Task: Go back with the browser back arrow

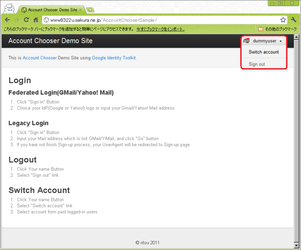Action: click(7, 20)
